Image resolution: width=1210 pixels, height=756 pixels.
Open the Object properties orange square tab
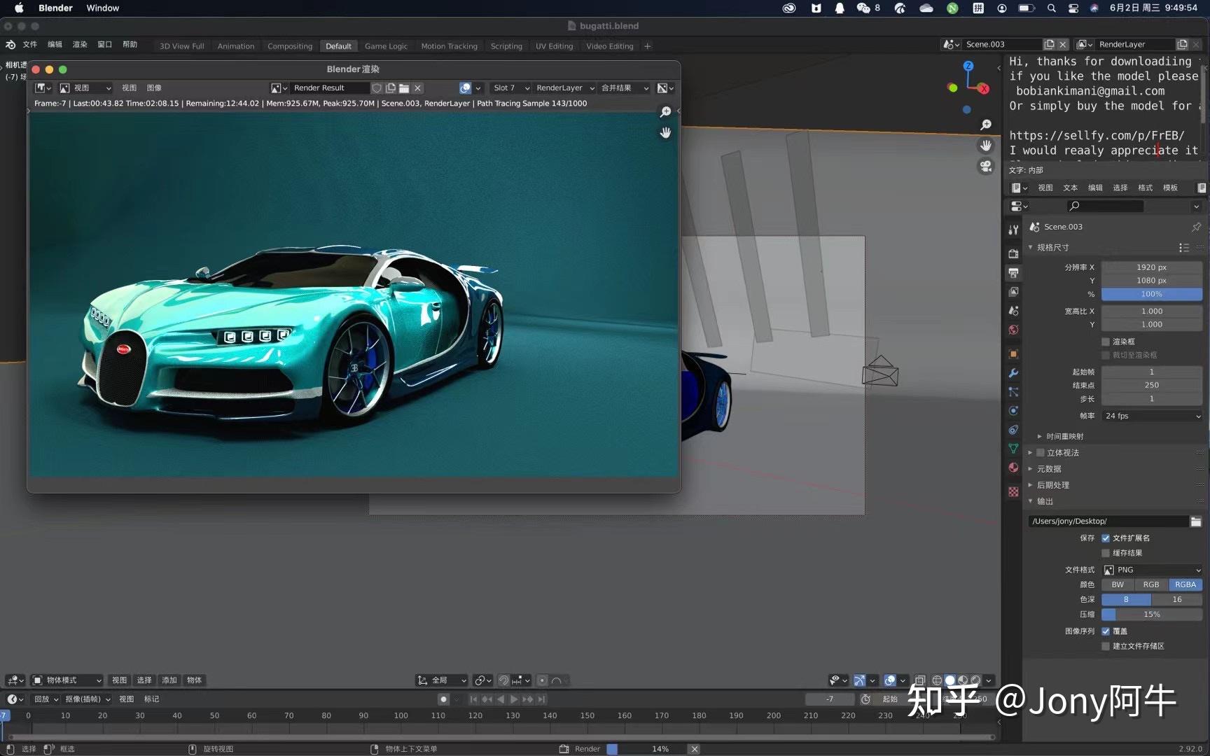pos(1013,354)
